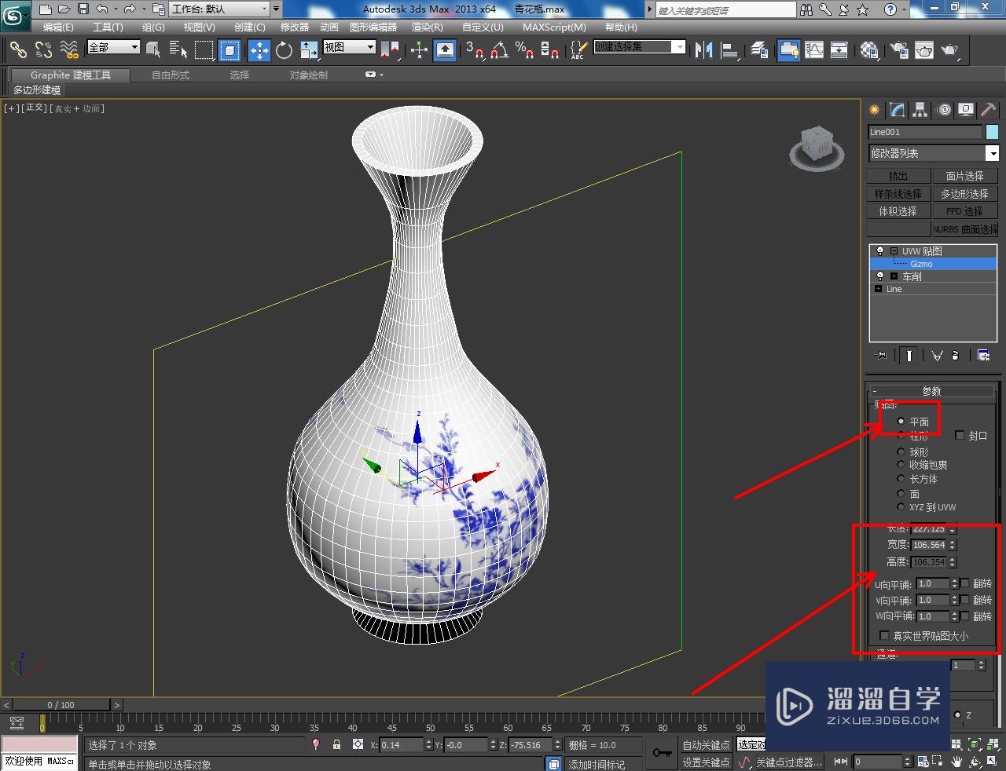Enable 真实世界贴图大小 checkbox

pos(884,636)
